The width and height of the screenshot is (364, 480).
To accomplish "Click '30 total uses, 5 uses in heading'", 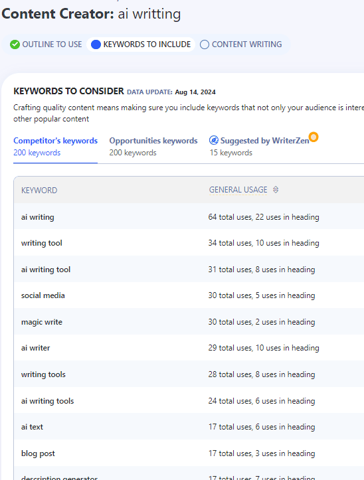I will coord(262,295).
